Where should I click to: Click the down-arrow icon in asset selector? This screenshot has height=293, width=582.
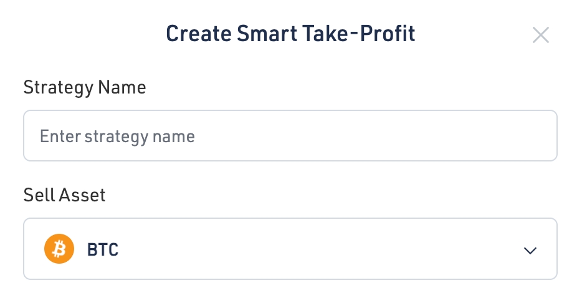click(x=530, y=251)
